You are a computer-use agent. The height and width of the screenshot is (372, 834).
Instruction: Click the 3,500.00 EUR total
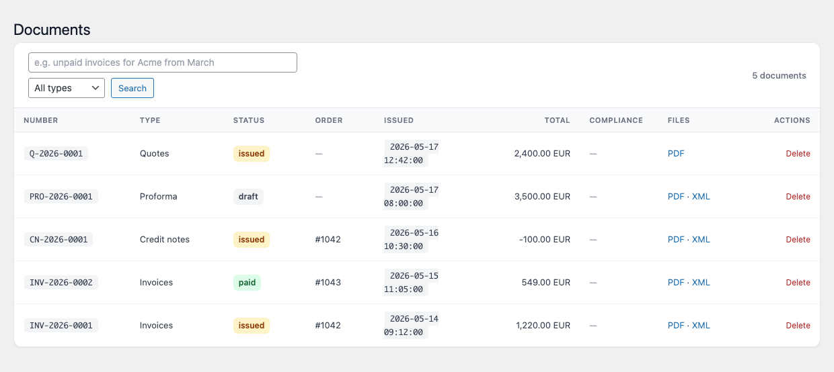pos(542,197)
